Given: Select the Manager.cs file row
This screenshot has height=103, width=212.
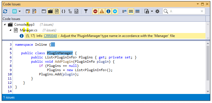Looking at the screenshot, I should 104,30.
